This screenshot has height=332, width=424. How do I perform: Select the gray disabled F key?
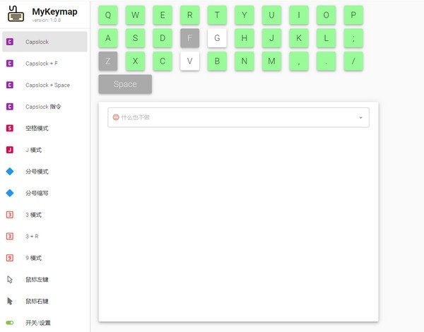[189, 38]
